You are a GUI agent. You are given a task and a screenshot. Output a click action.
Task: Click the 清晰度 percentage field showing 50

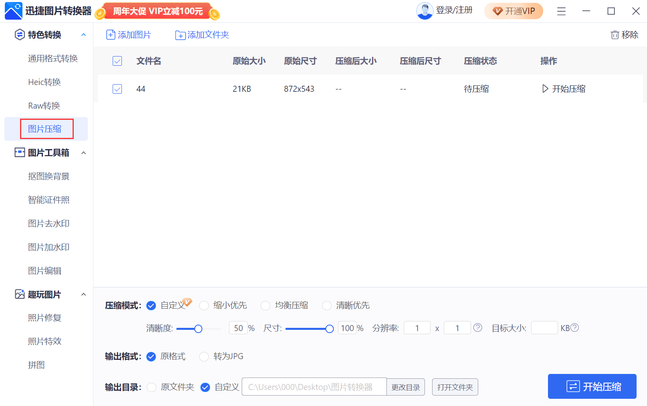point(238,328)
